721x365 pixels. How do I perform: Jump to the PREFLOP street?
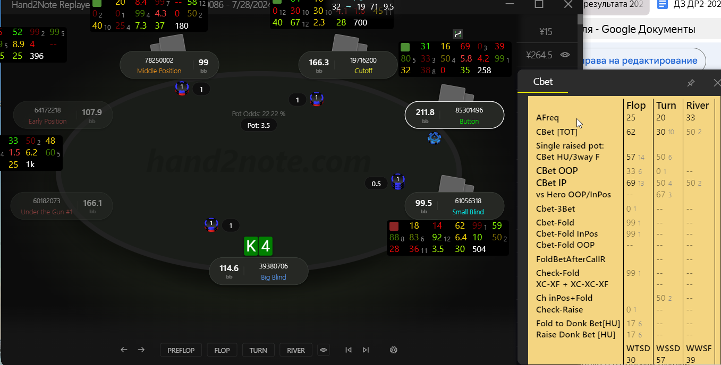[x=181, y=350]
